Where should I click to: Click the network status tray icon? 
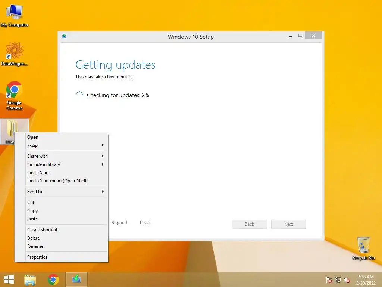pos(338,280)
